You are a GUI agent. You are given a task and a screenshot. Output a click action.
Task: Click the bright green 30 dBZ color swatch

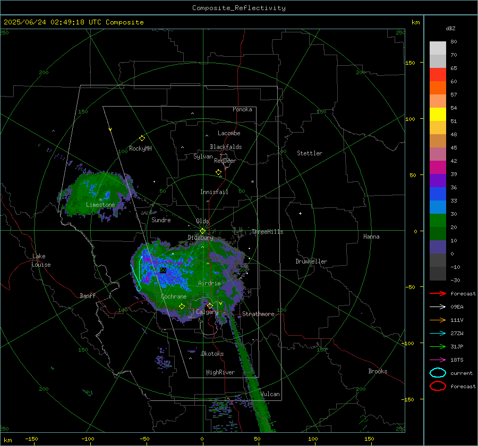438,220
